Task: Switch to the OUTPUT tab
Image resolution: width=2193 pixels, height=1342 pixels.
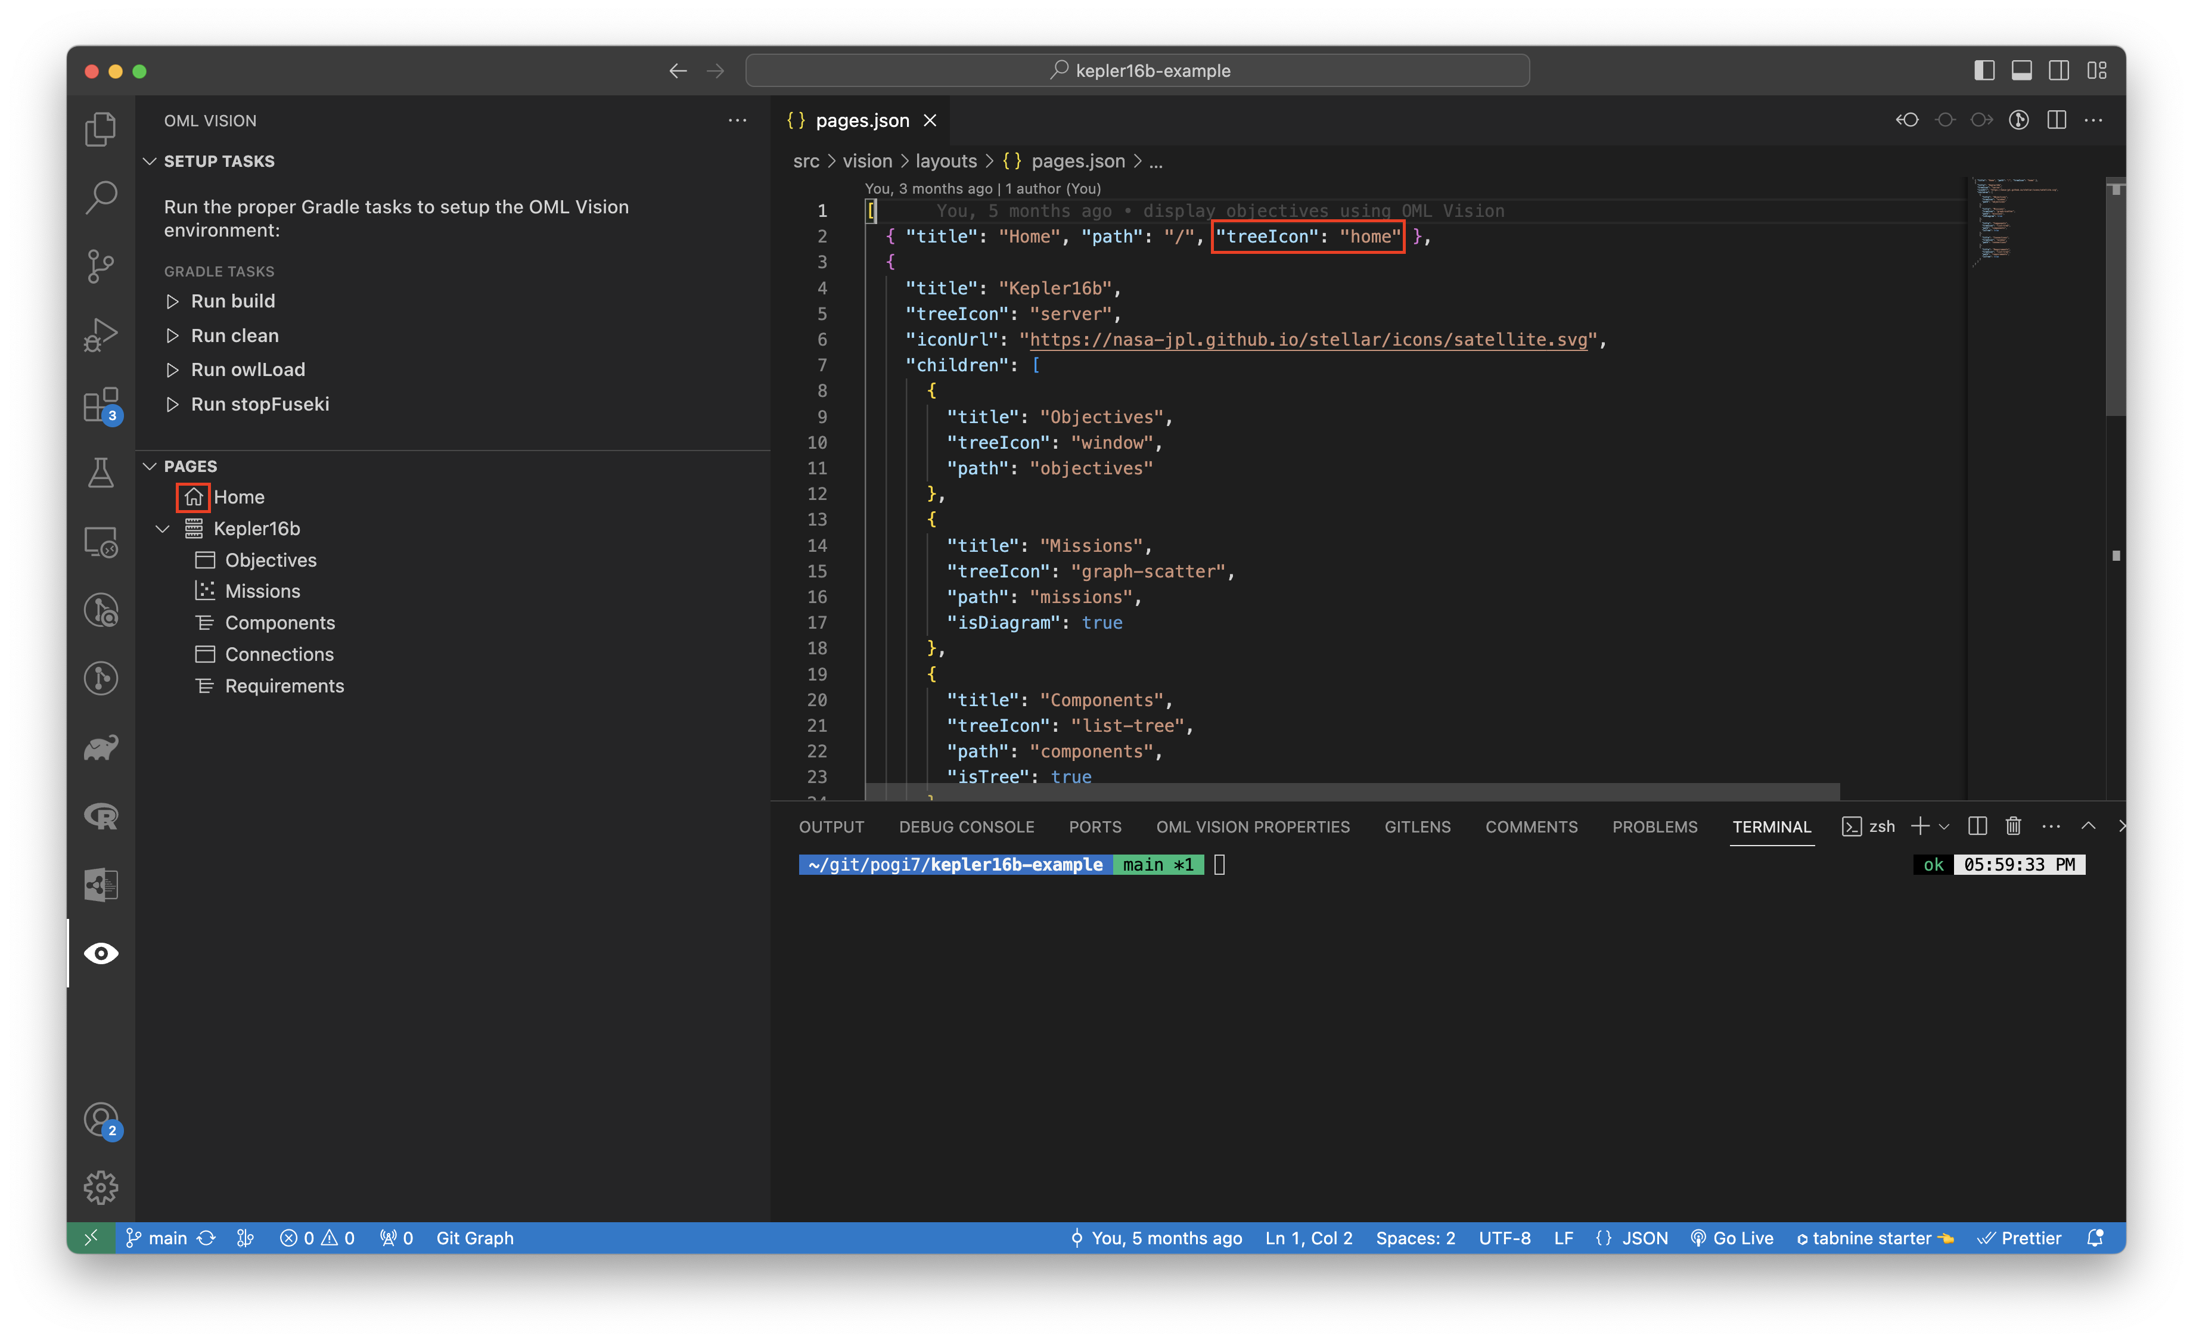Action: point(831,827)
